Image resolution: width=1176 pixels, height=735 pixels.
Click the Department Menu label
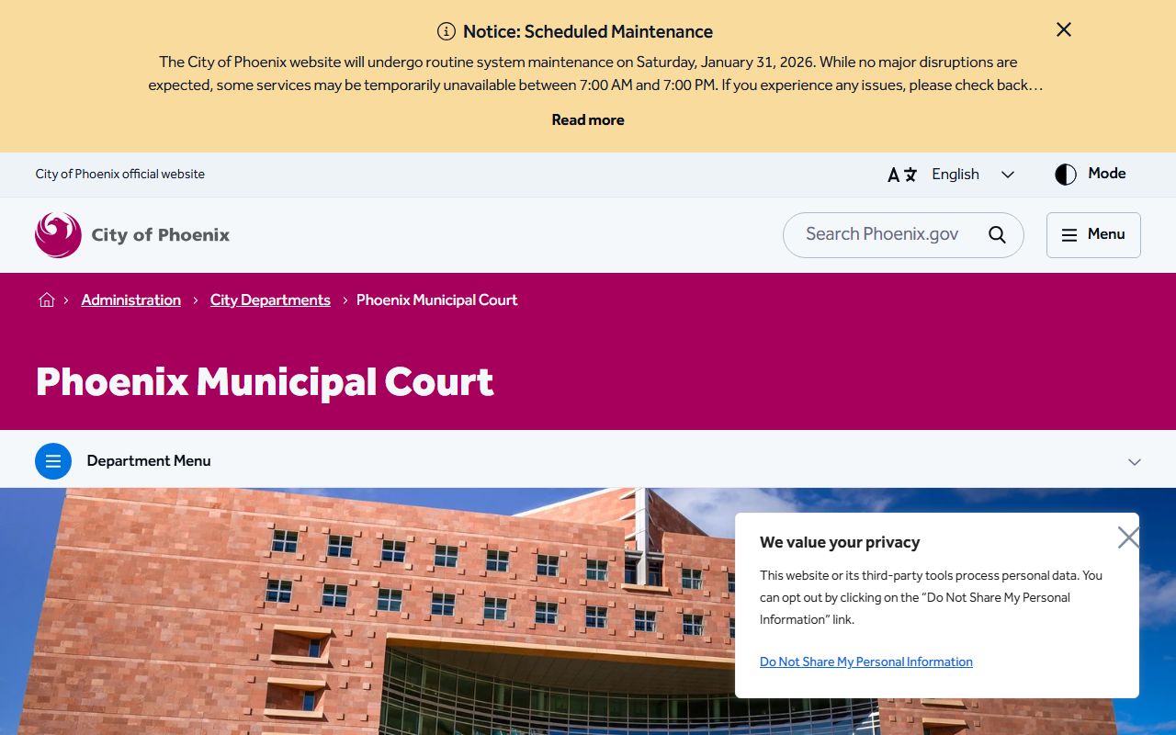(x=149, y=461)
